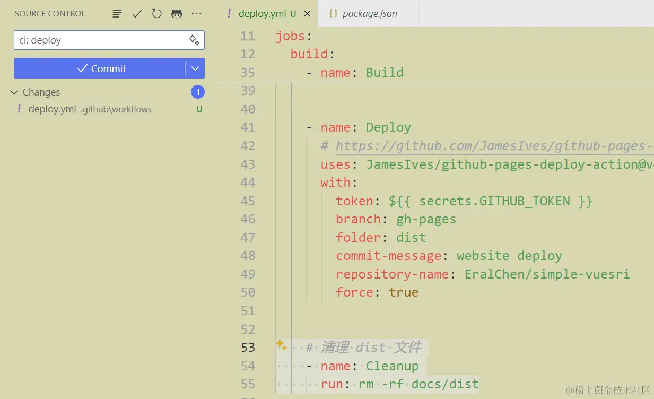Click the sparkle icon beside line 53
Image resolution: width=654 pixels, height=399 pixels.
coord(281,344)
